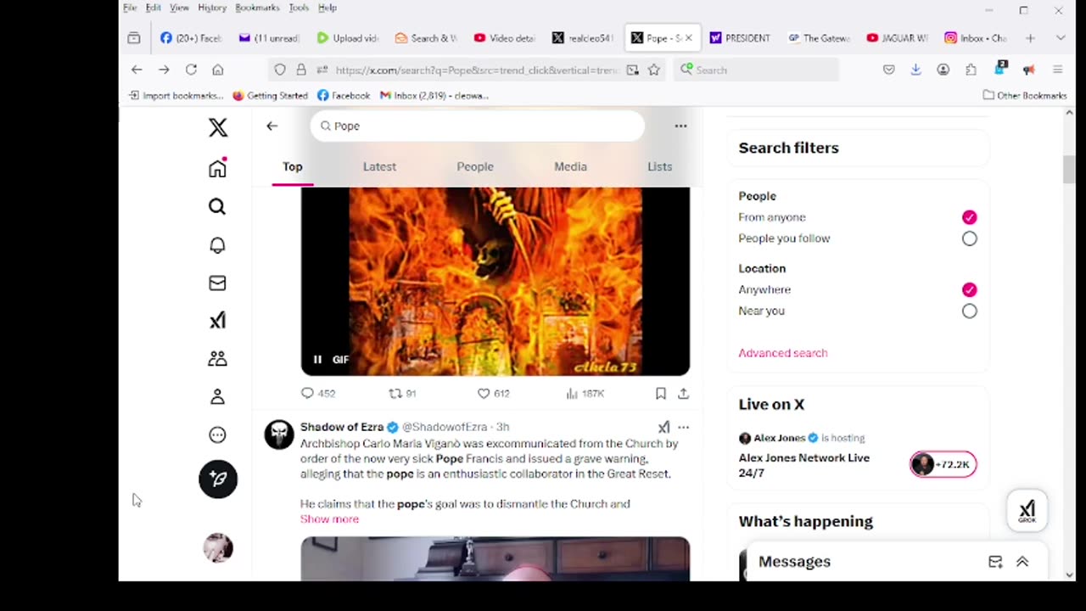Open the Downloads arrow icon

915,70
